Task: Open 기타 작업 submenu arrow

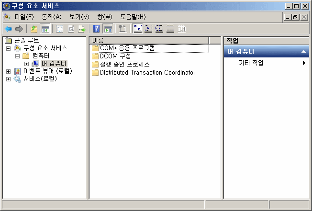Action: pyautogui.click(x=304, y=63)
